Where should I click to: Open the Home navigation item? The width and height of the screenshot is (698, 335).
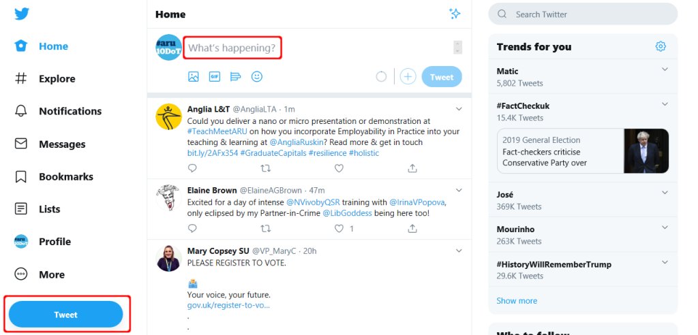pyautogui.click(x=42, y=46)
